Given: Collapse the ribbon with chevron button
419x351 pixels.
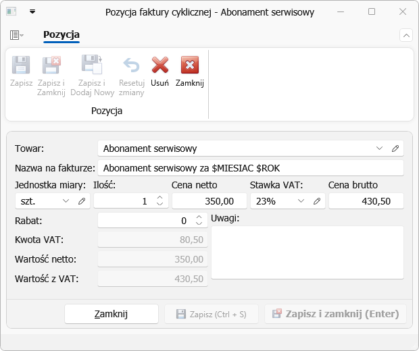Looking at the screenshot, I should [x=406, y=35].
